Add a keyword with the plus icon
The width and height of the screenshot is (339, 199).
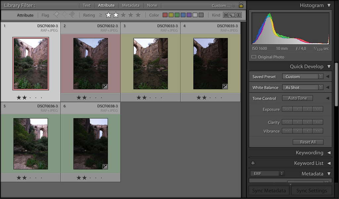coord(253,163)
